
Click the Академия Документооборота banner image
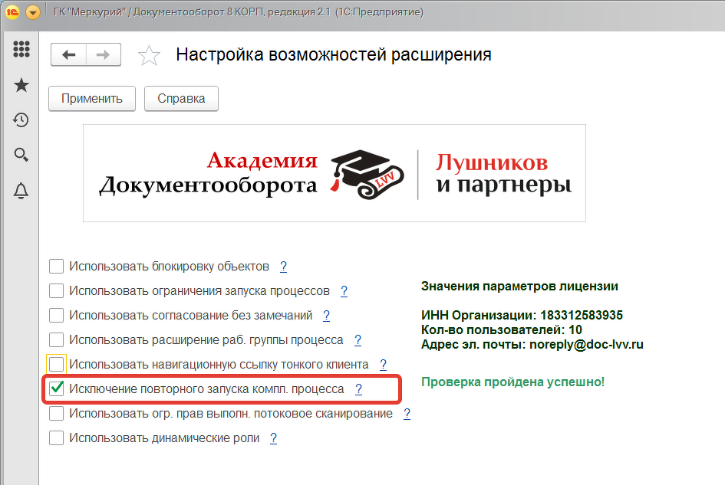click(334, 173)
